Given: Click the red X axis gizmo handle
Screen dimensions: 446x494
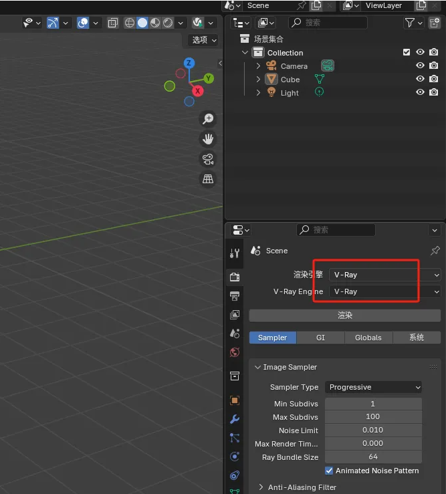Looking at the screenshot, I should pos(198,92).
